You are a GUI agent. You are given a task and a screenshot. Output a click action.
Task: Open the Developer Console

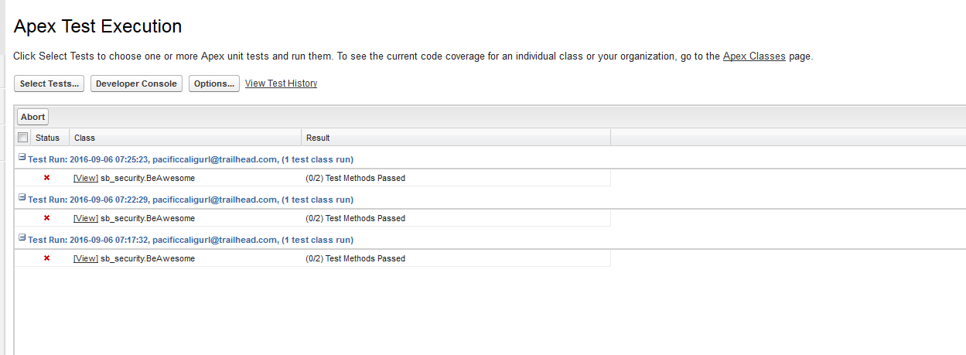pyautogui.click(x=136, y=84)
